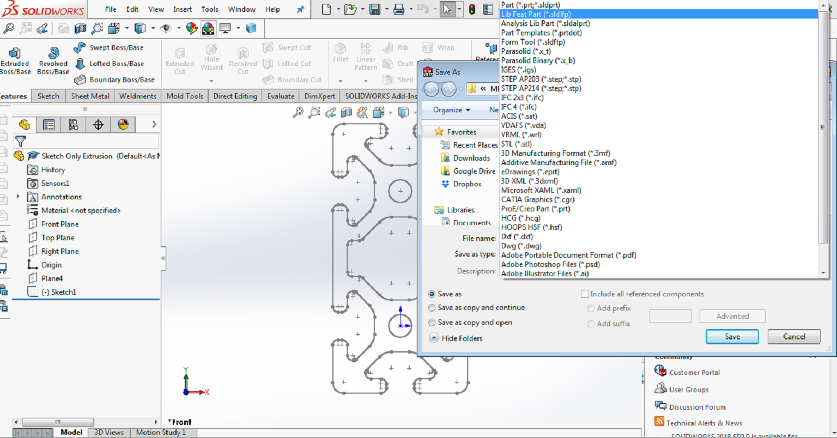Choose Lofted Boss/Base feature

[x=109, y=64]
